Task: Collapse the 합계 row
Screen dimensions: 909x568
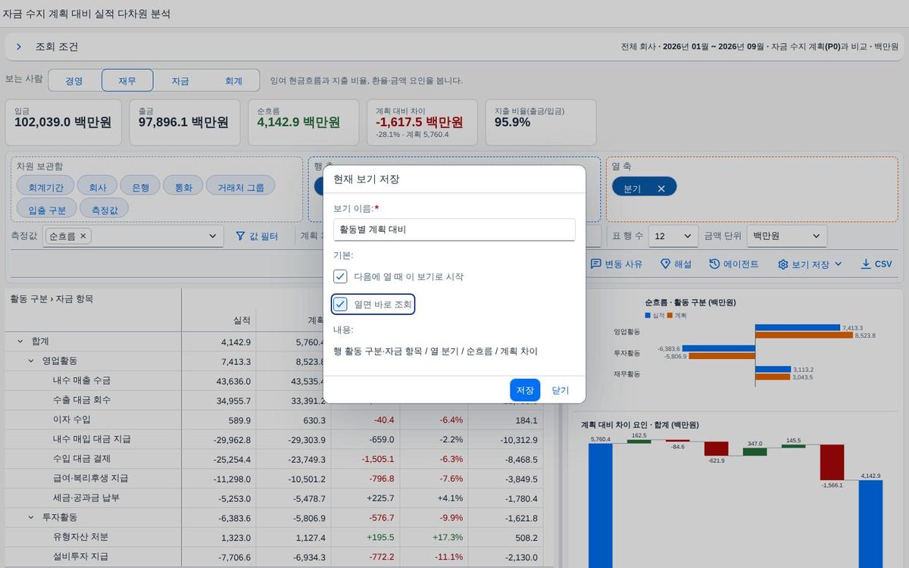Action: coord(20,342)
